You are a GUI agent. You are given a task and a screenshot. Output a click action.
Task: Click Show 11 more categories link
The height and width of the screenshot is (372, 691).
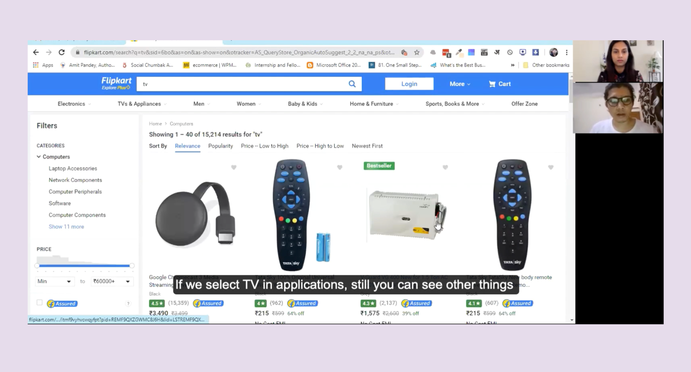click(x=66, y=226)
